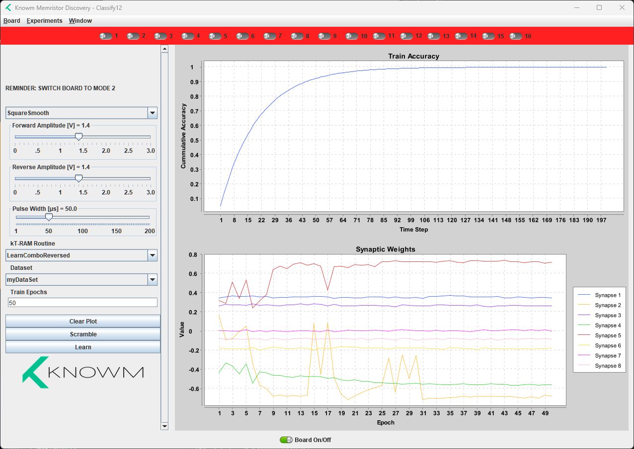
Task: Click scroll up arrow on left panel
Action: pyautogui.click(x=165, y=49)
